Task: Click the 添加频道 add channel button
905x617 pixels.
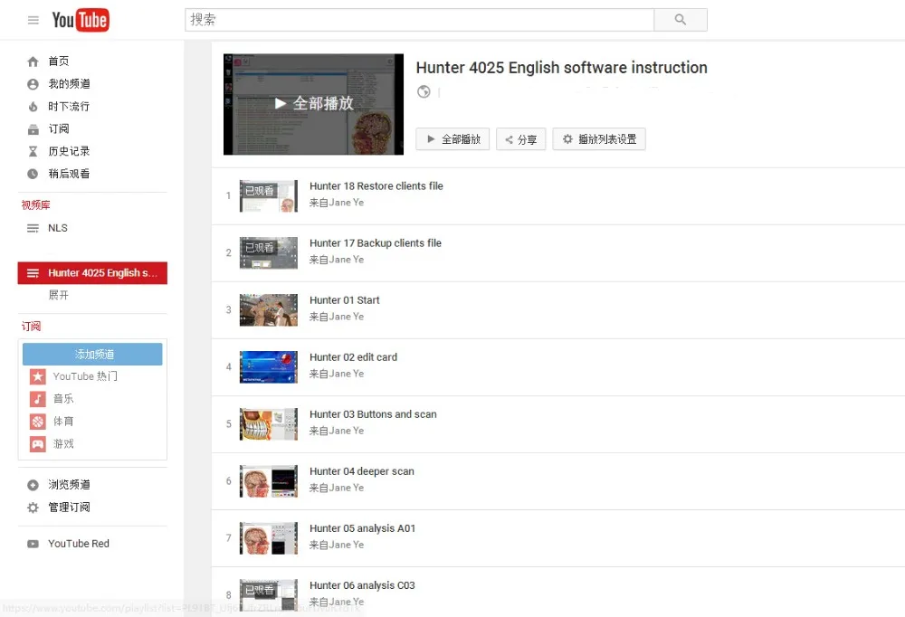Action: 92,354
